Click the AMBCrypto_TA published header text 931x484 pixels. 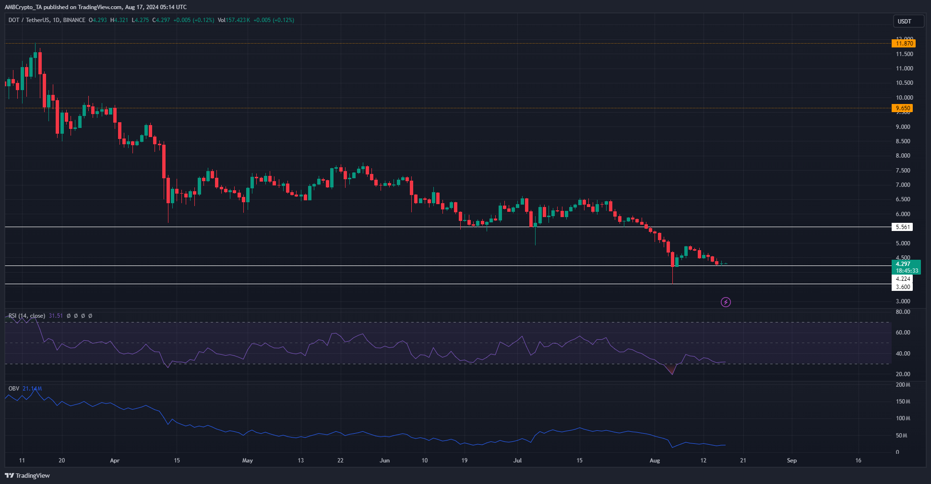pyautogui.click(x=95, y=7)
